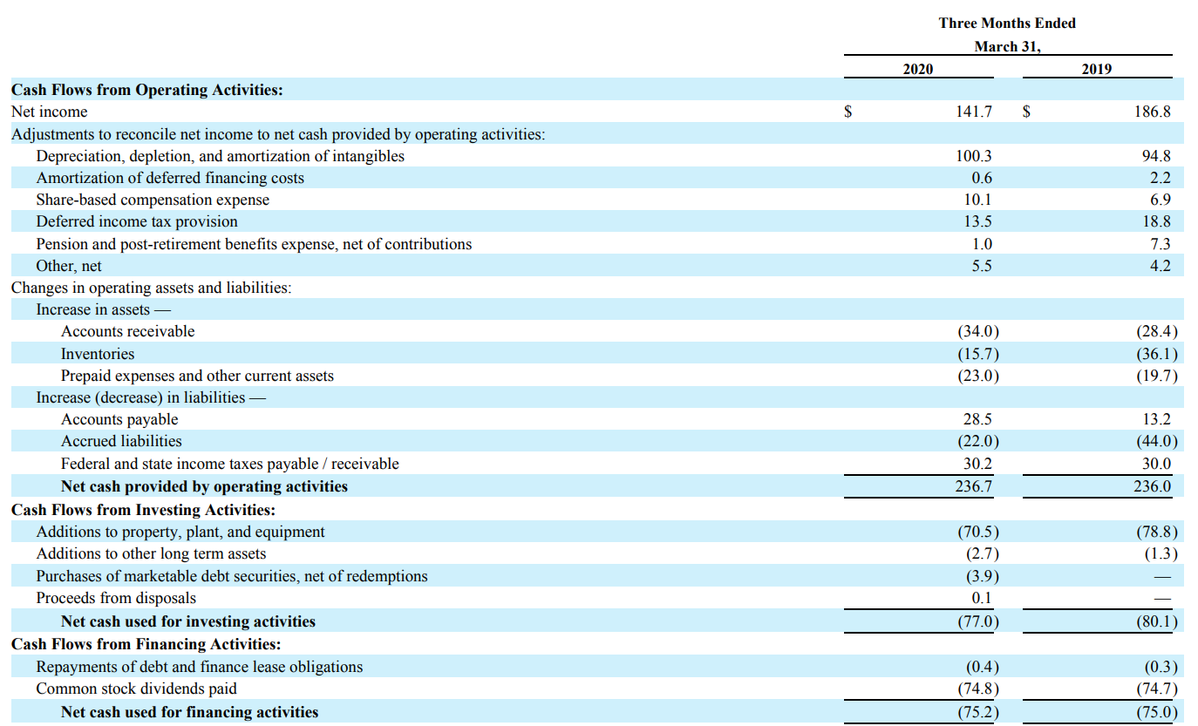This screenshot has width=1198, height=726.
Task: Click the 'Net income' row label
Action: [49, 112]
